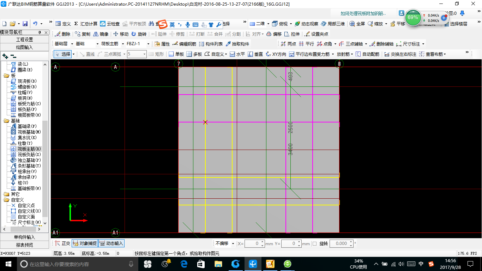Screen dimensions: 482x271
Task: Click 全屏 full screen view
Action: [357, 24]
